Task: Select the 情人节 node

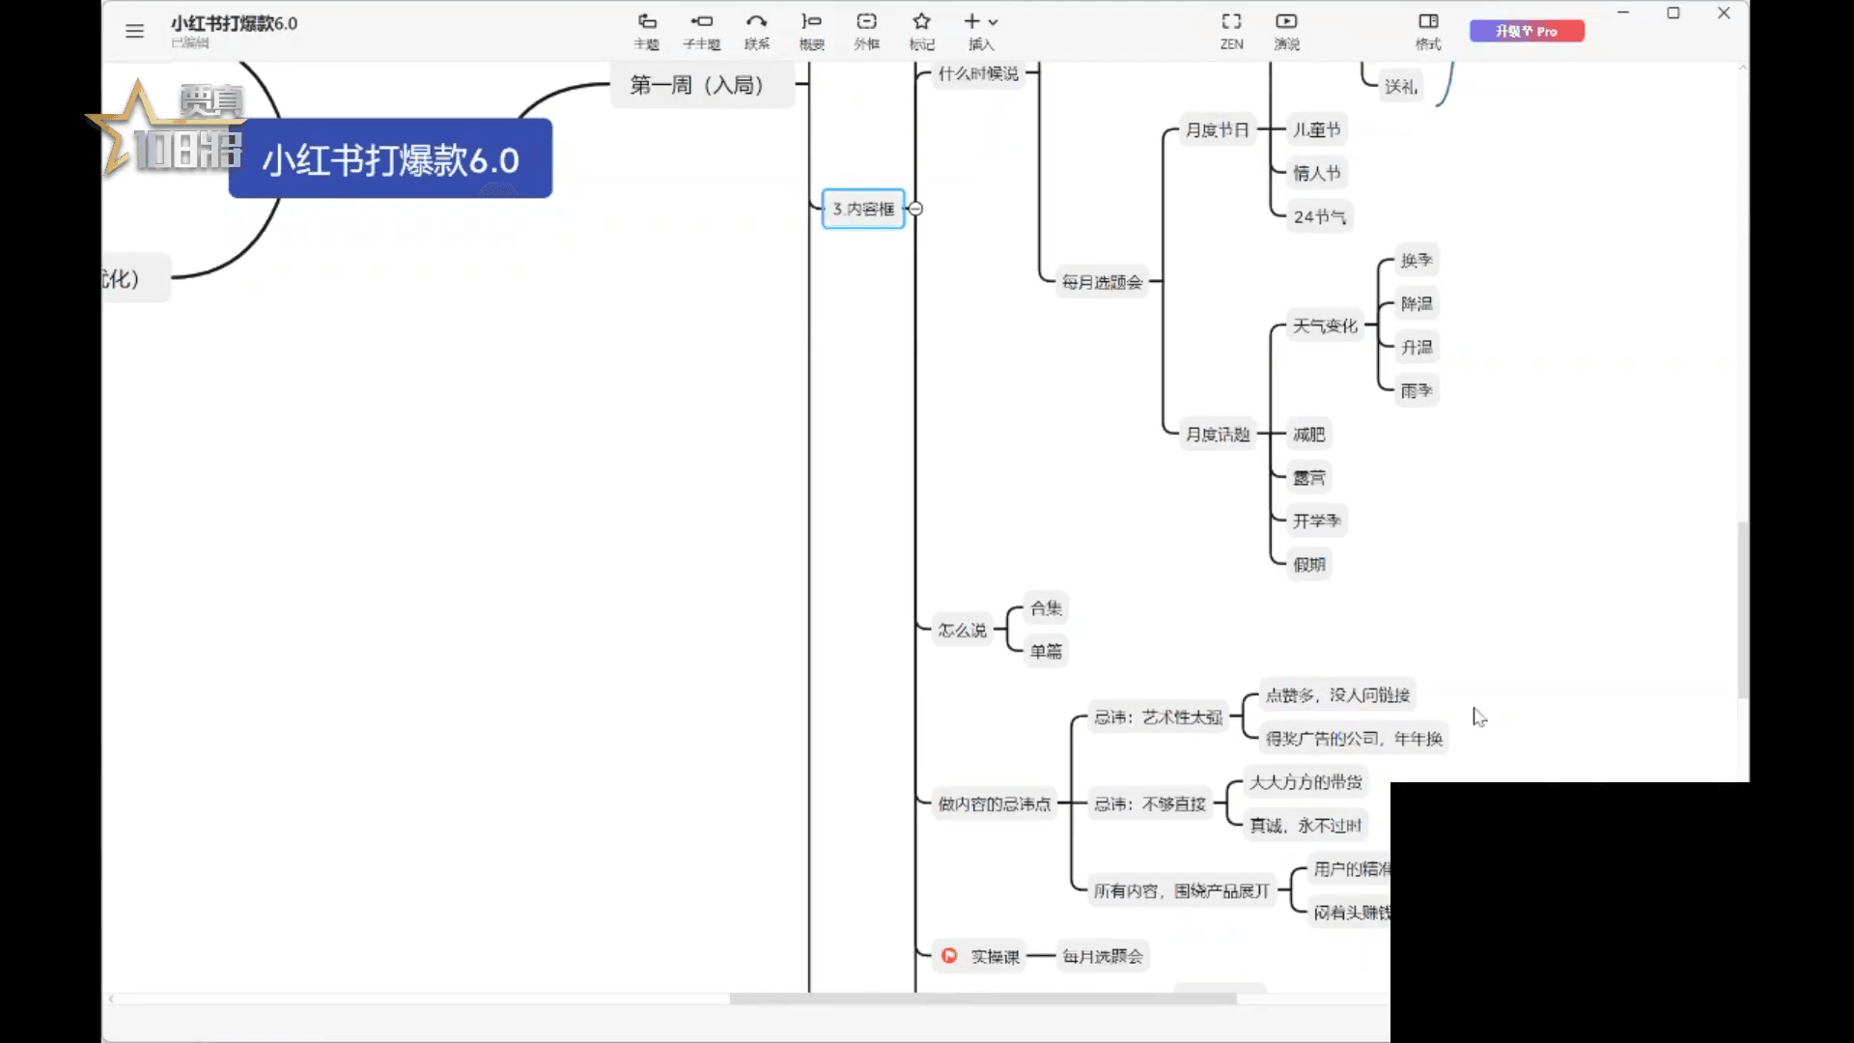Action: tap(1316, 173)
